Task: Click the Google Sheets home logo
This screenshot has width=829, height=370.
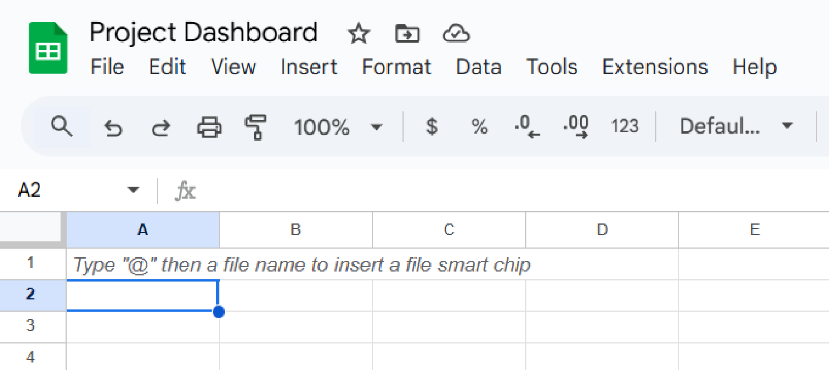Action: pos(48,48)
